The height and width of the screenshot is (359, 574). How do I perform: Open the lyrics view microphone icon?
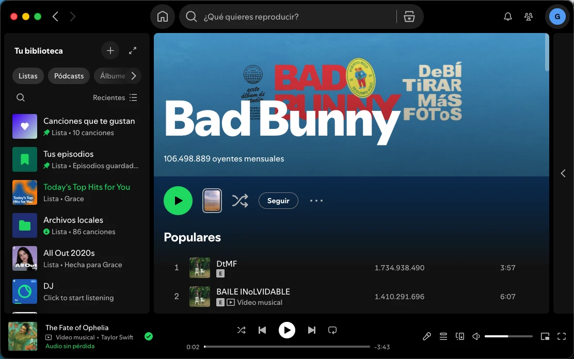[427, 336]
